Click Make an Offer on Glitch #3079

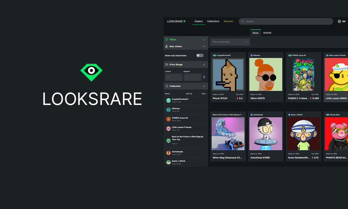click(x=256, y=94)
